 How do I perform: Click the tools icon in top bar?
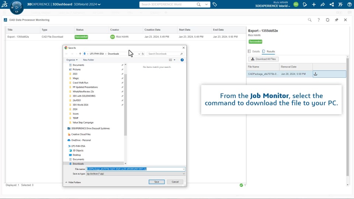coord(340,4)
